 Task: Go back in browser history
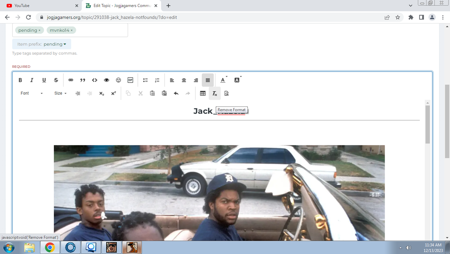coord(7,17)
